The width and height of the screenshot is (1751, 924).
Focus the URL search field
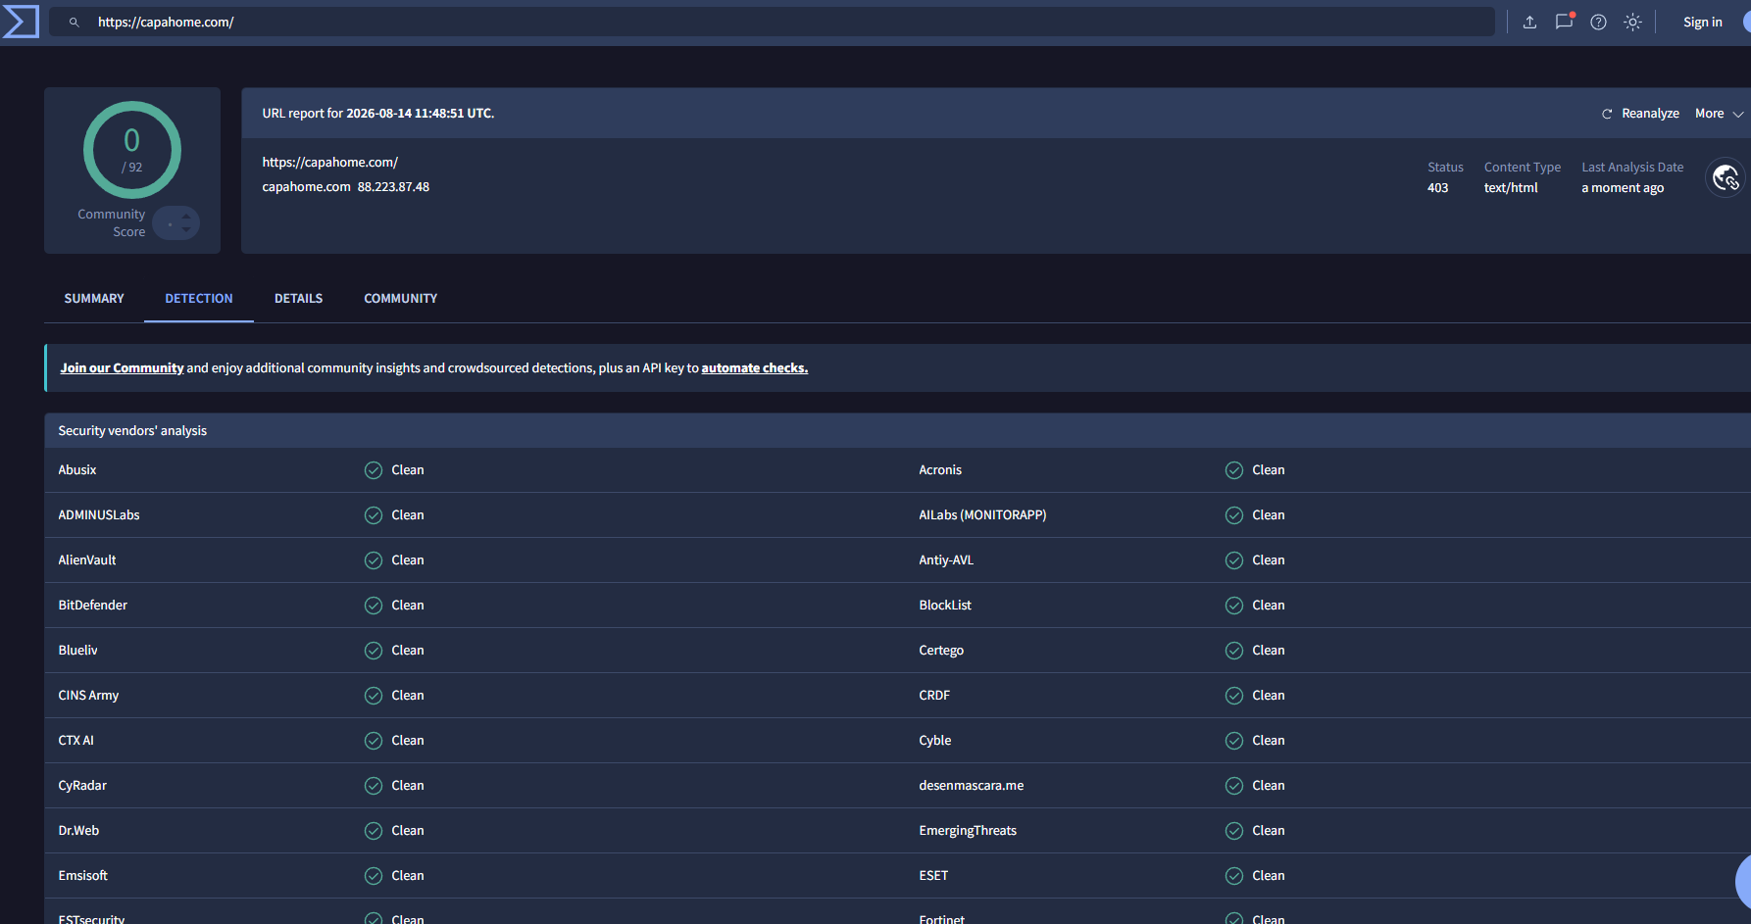tap(773, 22)
